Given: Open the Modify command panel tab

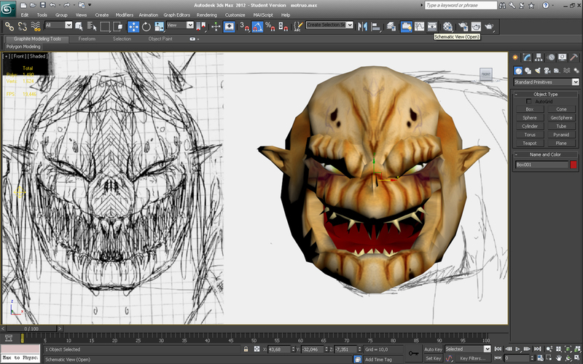Looking at the screenshot, I should 527,58.
